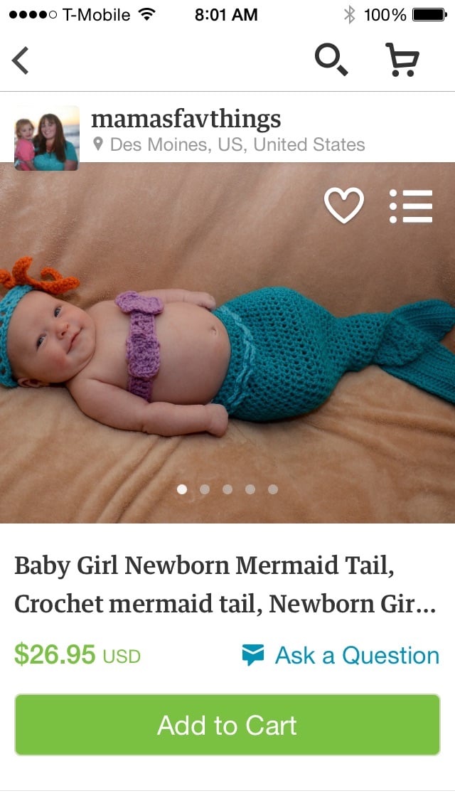
Task: Favorite this item with heart icon
Action: (343, 205)
